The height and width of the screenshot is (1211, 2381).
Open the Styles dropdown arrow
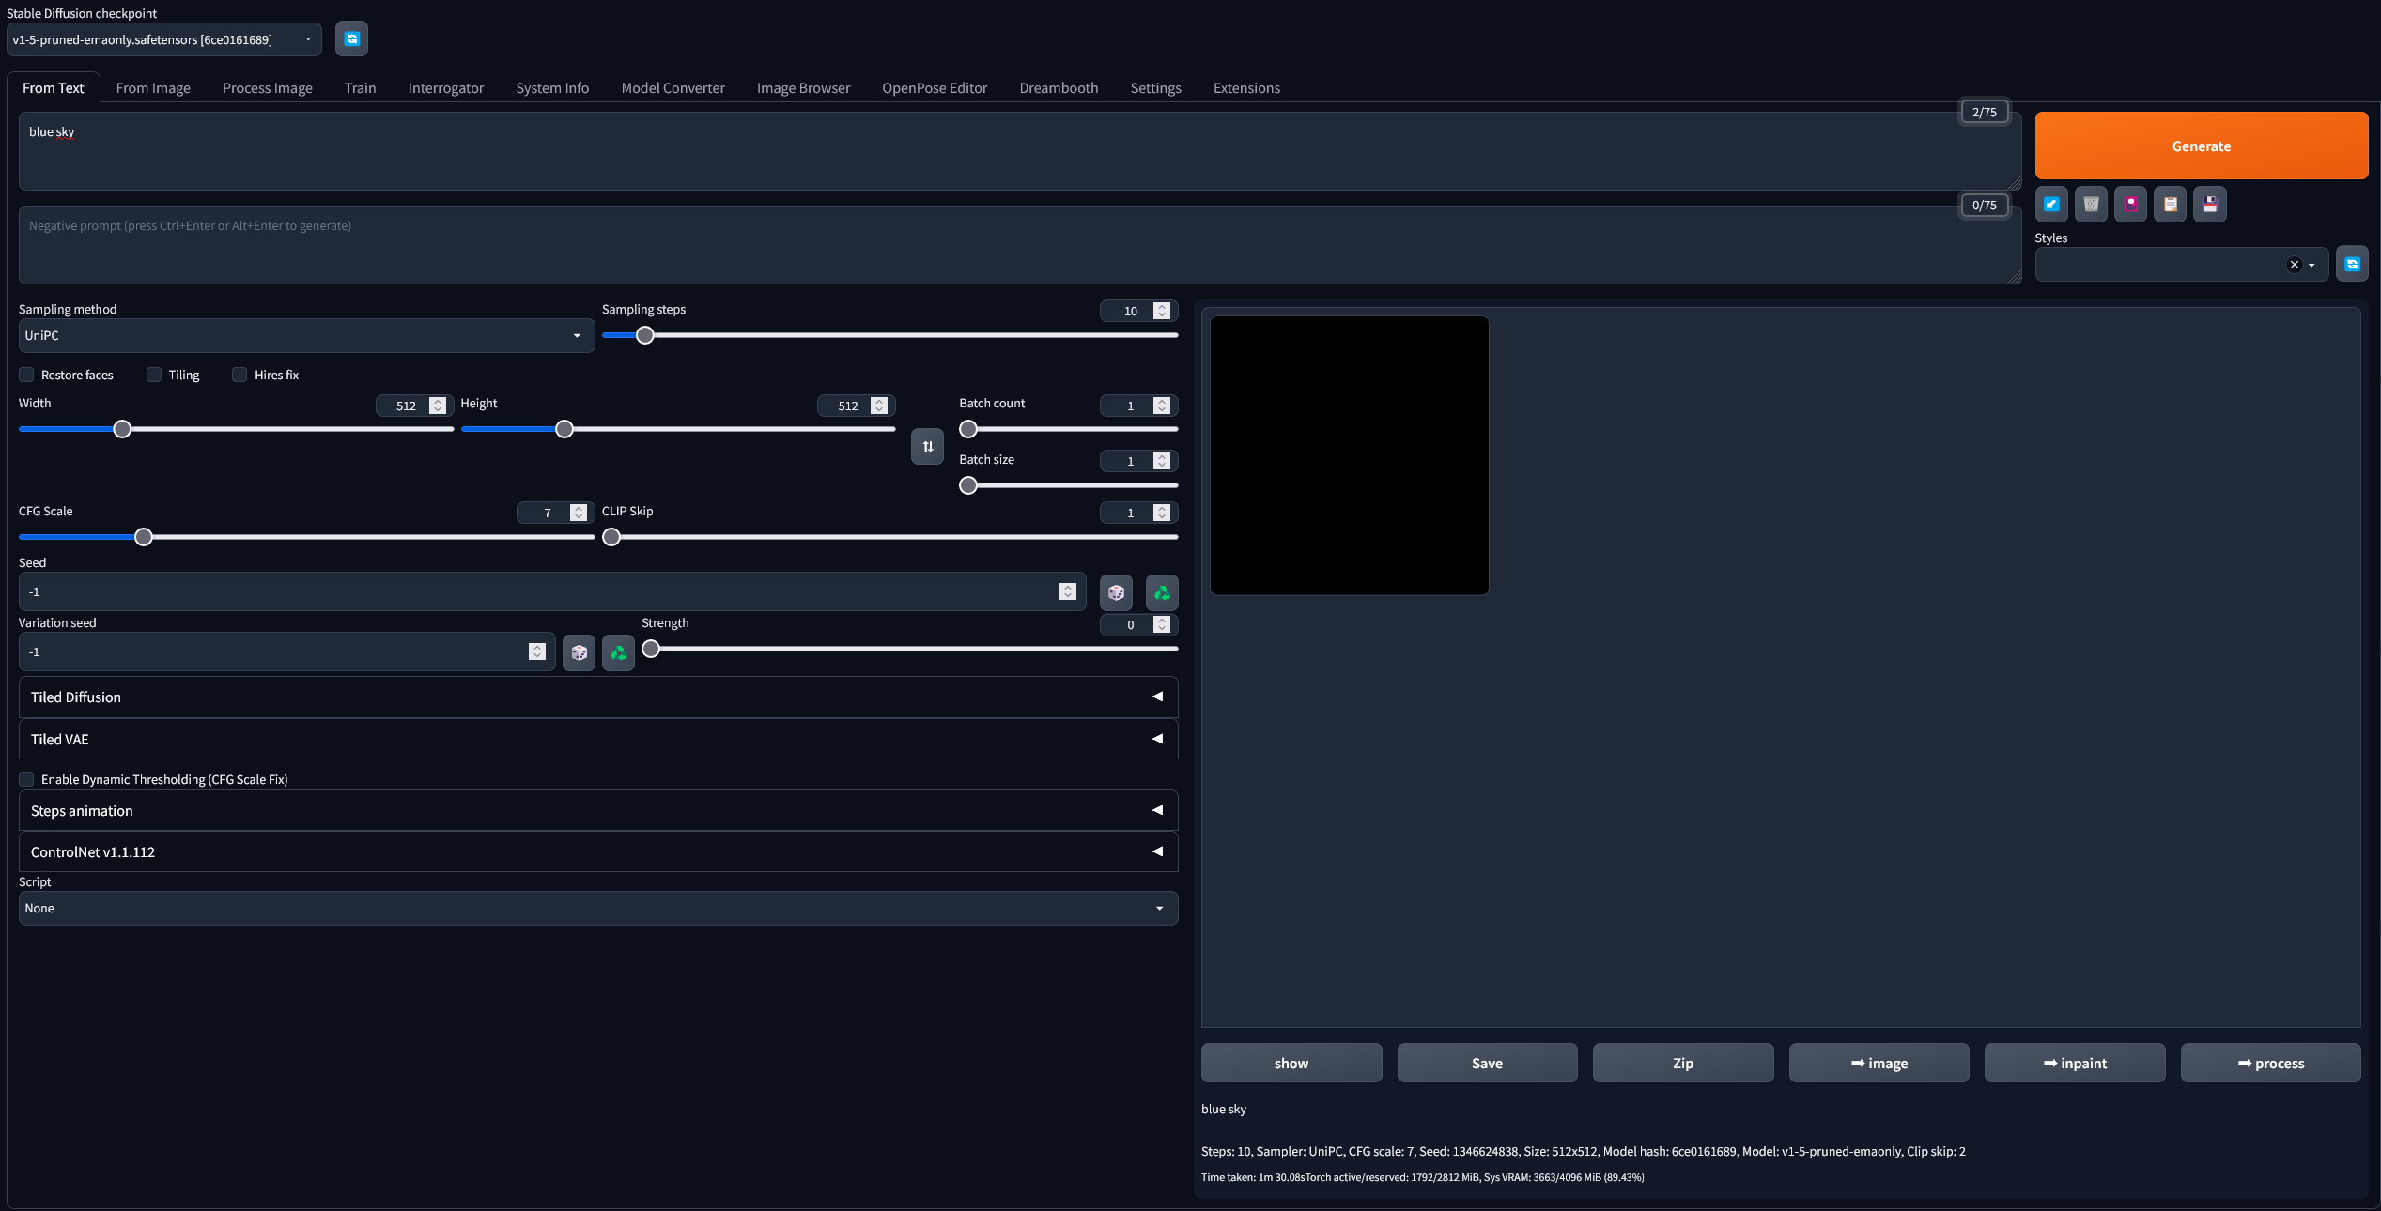point(2311,266)
